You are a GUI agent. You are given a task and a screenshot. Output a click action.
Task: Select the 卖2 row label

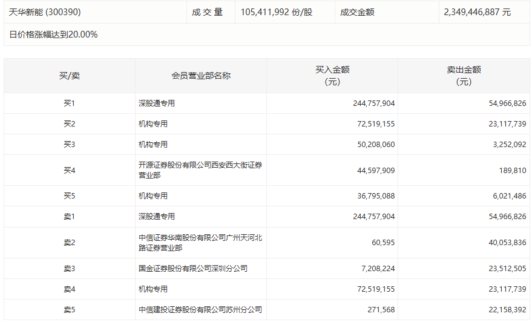coord(69,243)
